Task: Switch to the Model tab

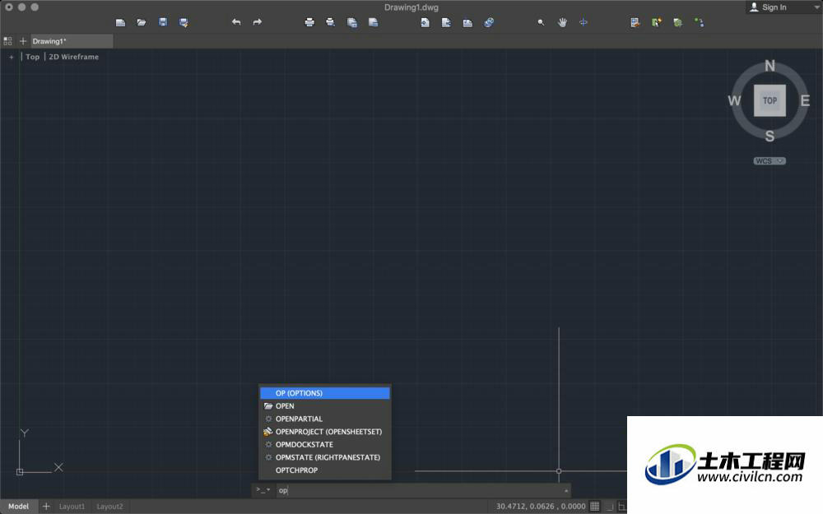Action: pos(18,506)
